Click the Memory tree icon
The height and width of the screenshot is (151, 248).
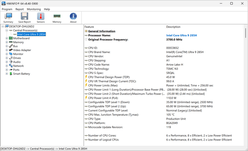(x=11, y=42)
